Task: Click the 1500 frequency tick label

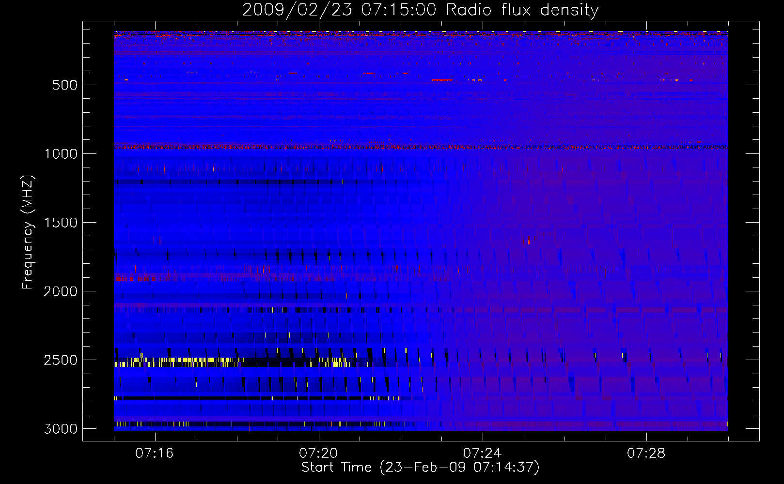Action: tap(61, 223)
